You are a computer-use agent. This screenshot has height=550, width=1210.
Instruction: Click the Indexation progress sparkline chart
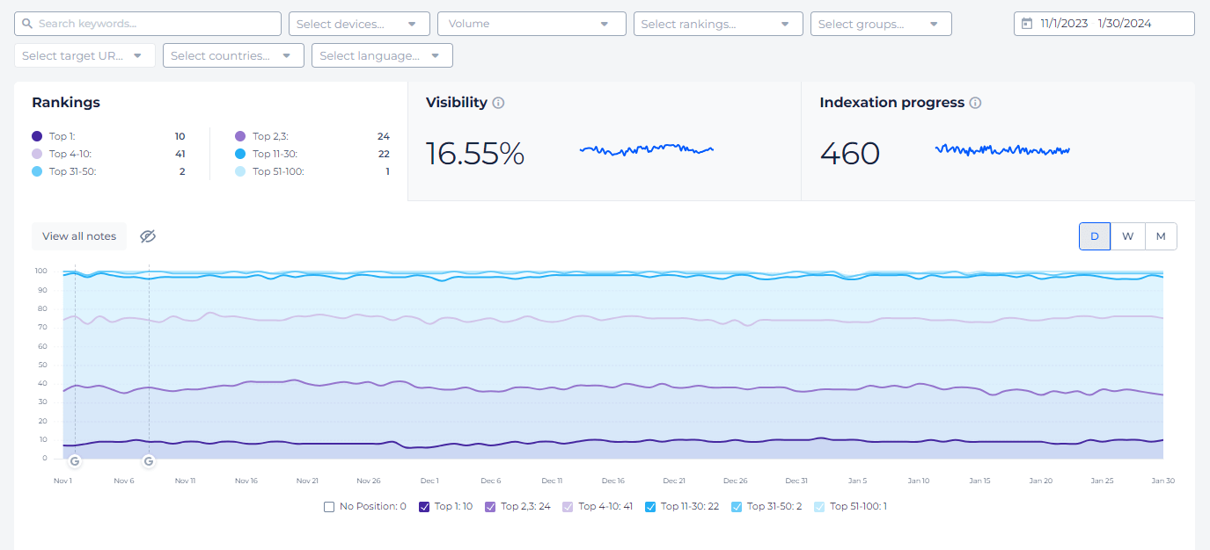click(x=1002, y=150)
